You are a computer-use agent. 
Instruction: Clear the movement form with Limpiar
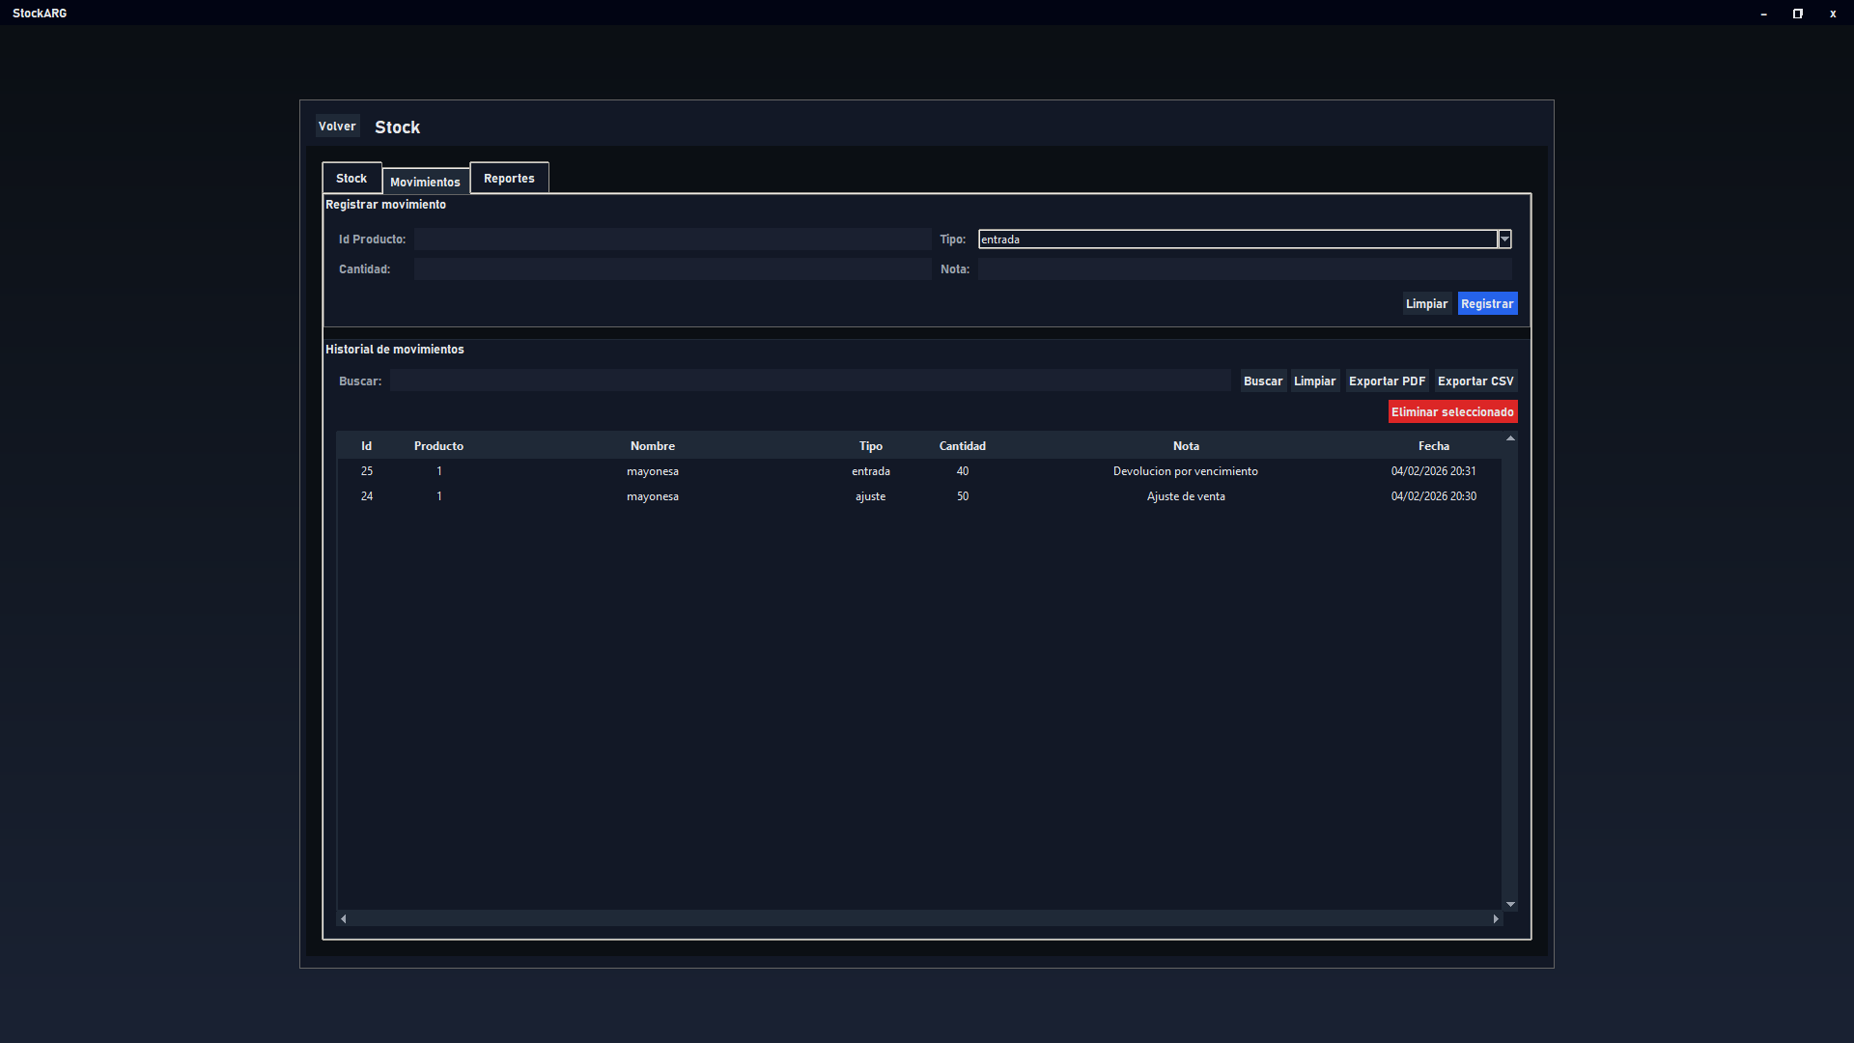(1426, 304)
